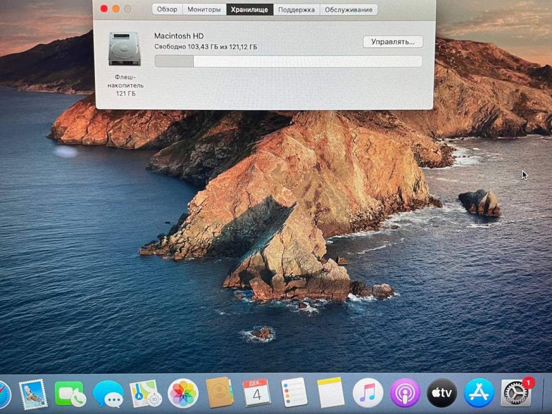Open System Preferences with badge
552x414 pixels.
click(x=517, y=392)
